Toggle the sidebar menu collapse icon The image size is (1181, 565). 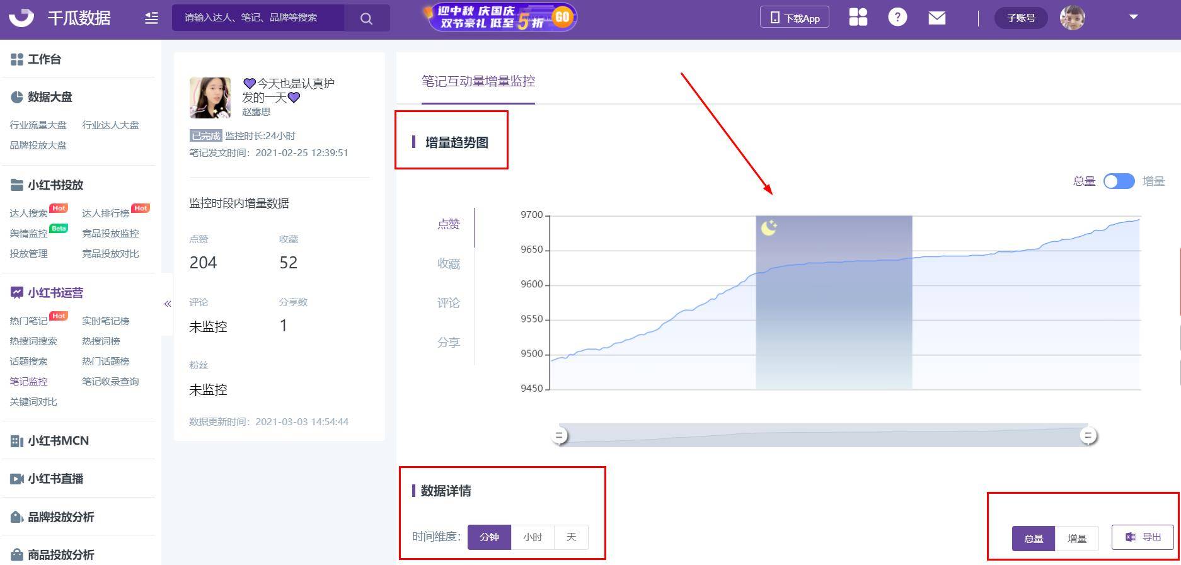click(x=151, y=18)
